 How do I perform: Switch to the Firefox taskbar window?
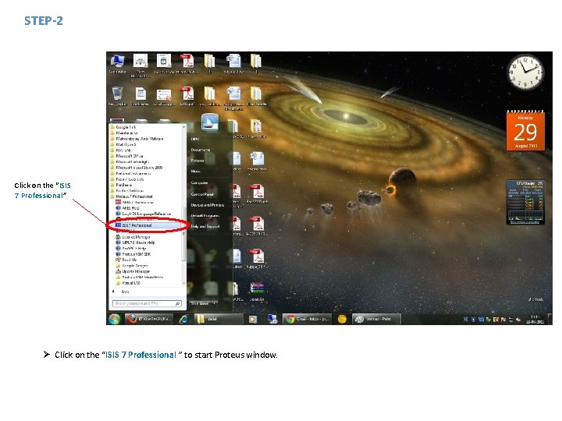click(150, 319)
